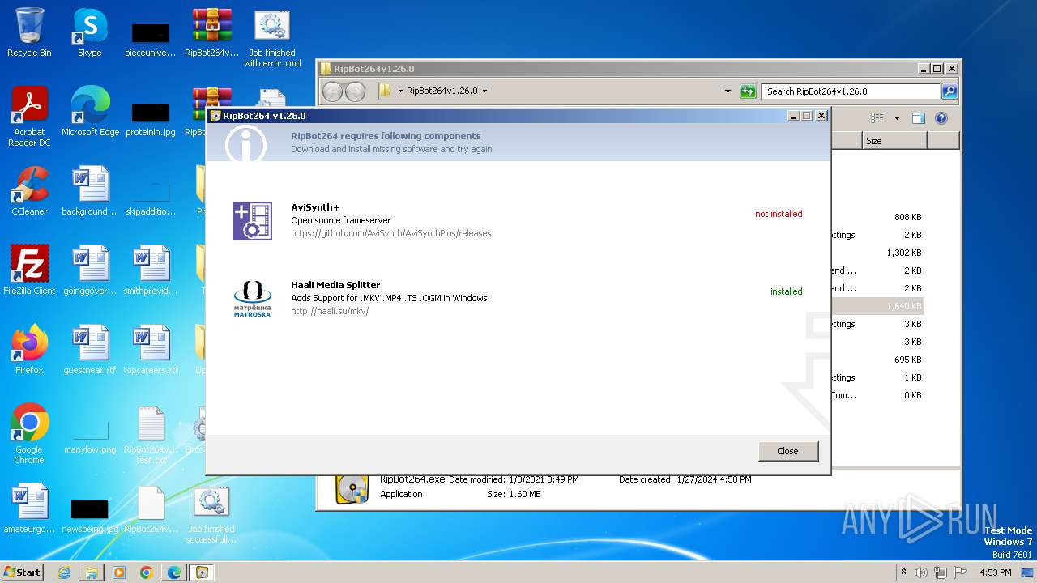Screen dimensions: 1037x583
Task: Open the CCleaner desktop shortcut
Action: coord(29,191)
